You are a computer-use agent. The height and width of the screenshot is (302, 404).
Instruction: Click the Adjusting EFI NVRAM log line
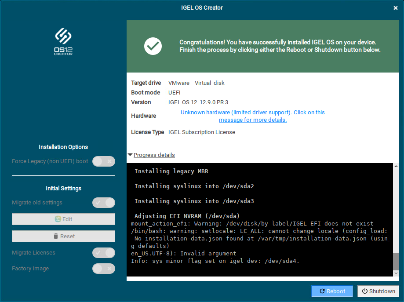pyautogui.click(x=187, y=216)
